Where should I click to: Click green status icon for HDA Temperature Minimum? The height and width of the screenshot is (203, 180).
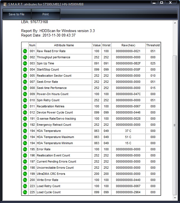[x=25, y=143]
